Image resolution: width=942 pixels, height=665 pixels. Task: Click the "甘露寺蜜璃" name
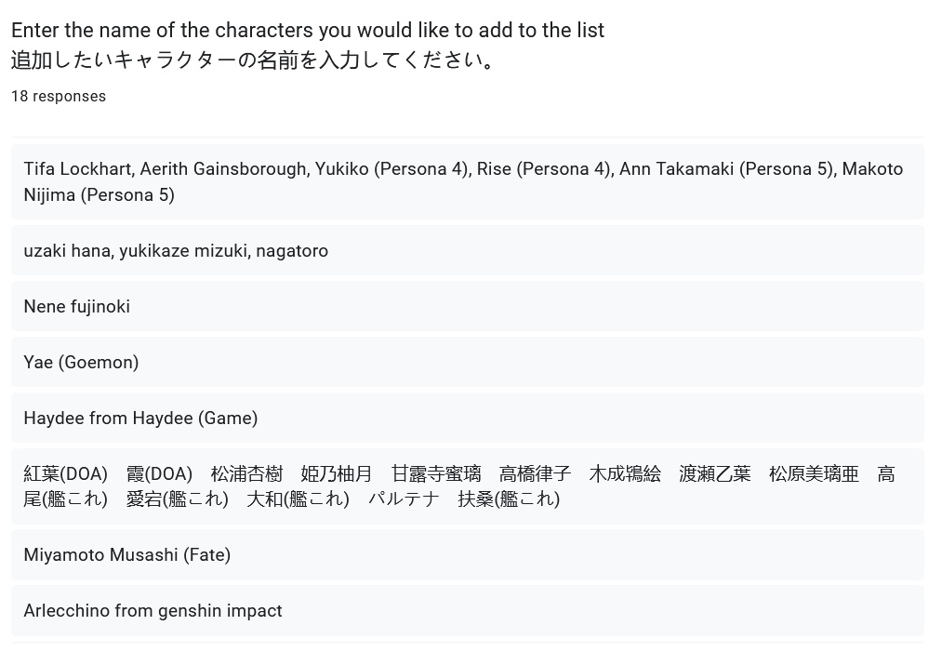pyautogui.click(x=436, y=474)
